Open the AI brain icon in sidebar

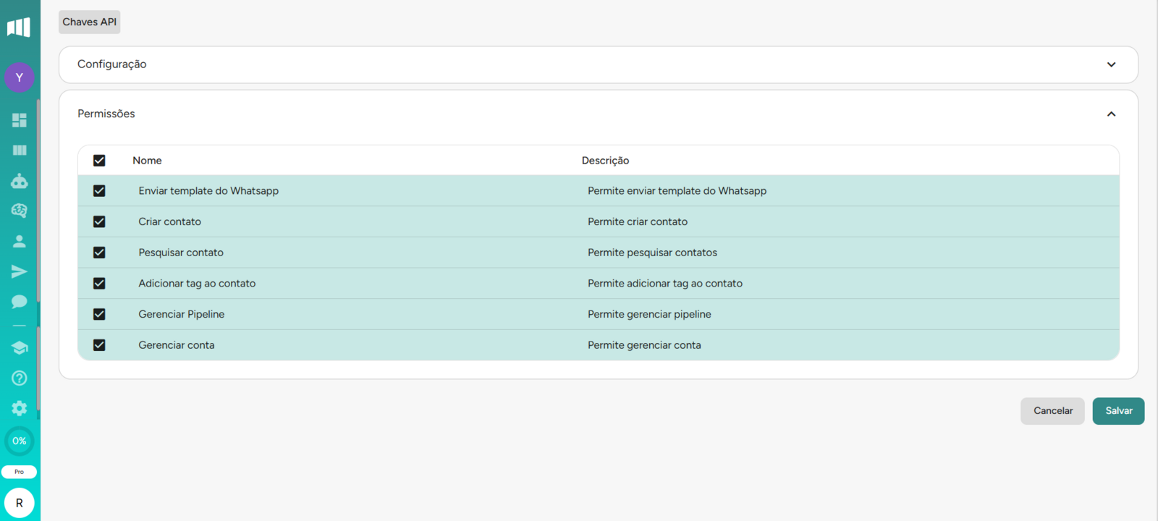click(20, 211)
